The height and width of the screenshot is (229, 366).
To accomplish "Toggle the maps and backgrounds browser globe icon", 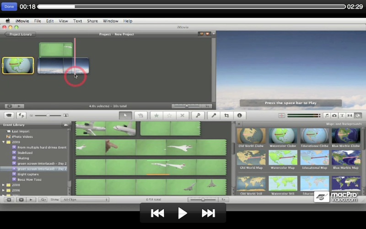I will click(358, 115).
